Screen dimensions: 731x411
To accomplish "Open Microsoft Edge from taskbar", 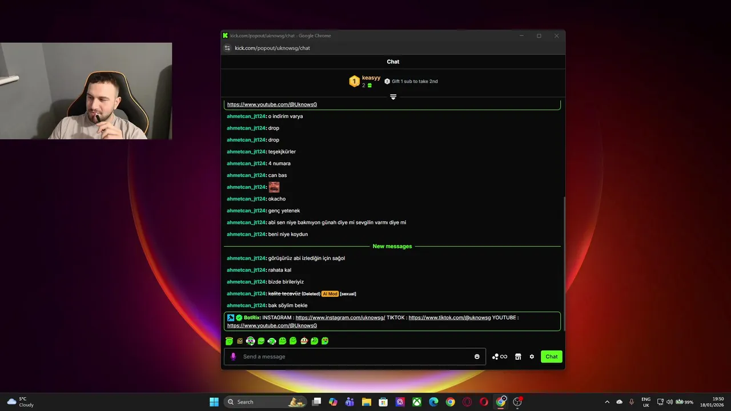I will click(x=433, y=402).
